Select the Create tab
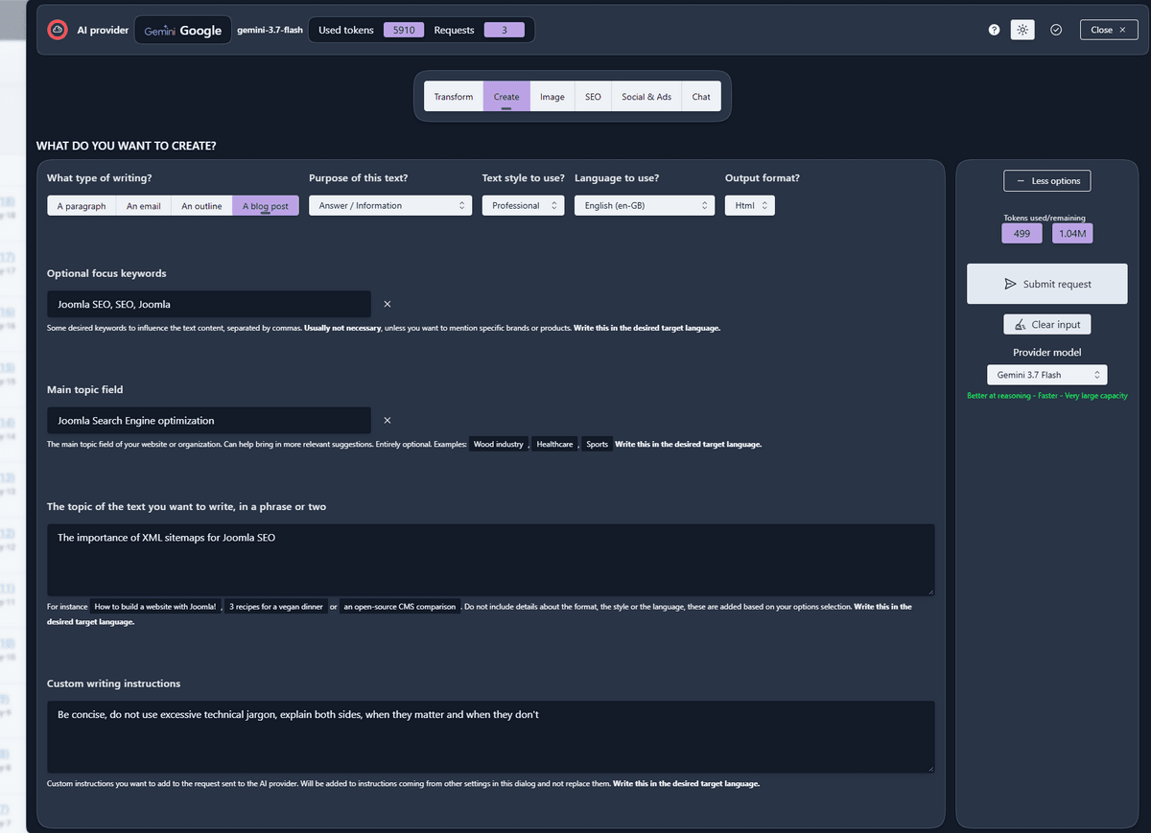1151x833 pixels. coord(506,97)
